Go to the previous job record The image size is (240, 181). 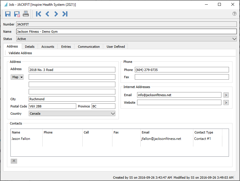(47, 14)
